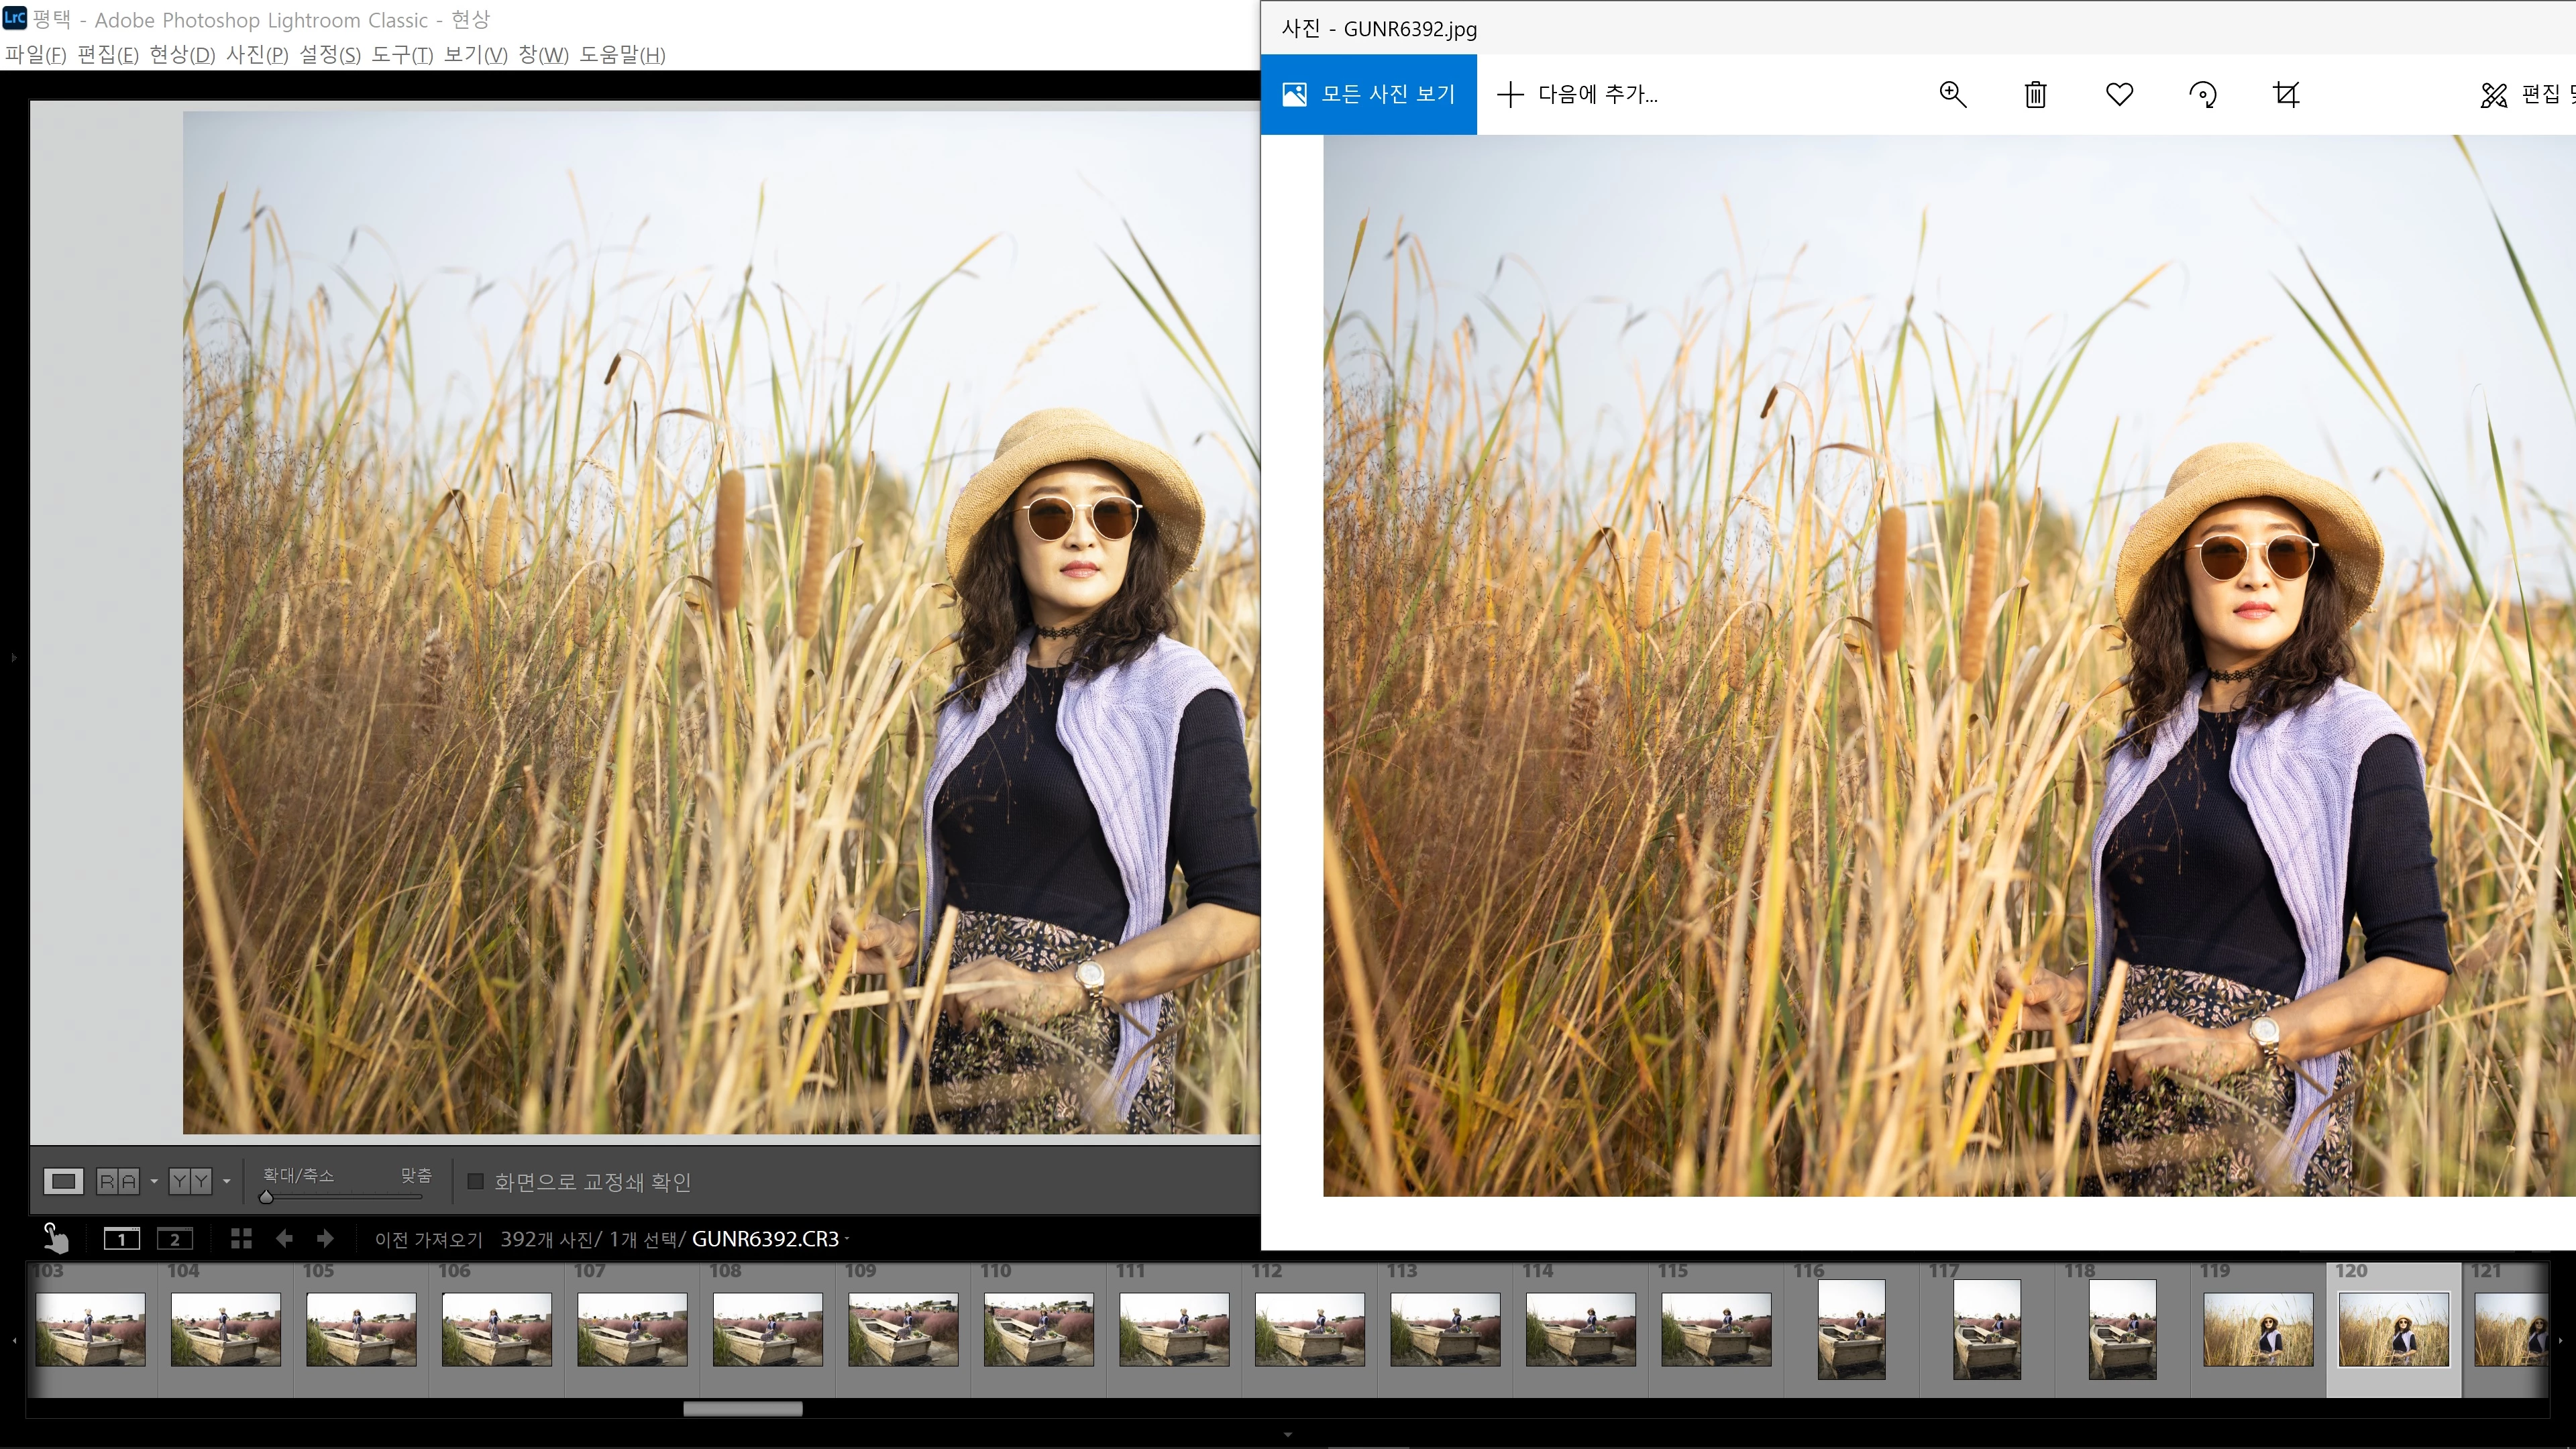2576x1449 pixels.
Task: Click the zoom magnifier icon in Photos
Action: click(1952, 94)
